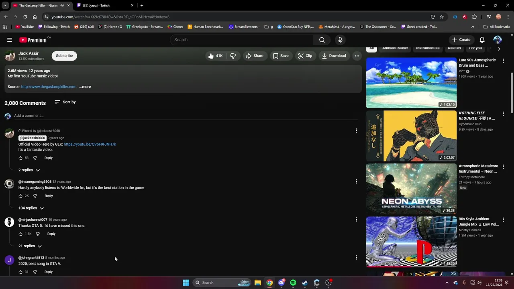
Task: Expand 104 replies thread
Action: click(x=31, y=208)
